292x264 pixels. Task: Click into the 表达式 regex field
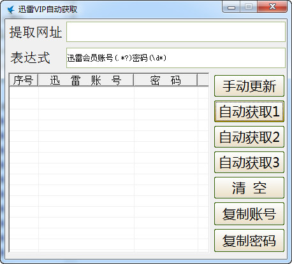[x=176, y=58]
